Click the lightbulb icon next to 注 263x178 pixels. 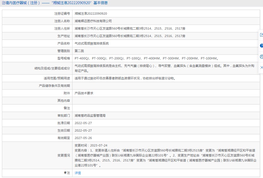65,173
